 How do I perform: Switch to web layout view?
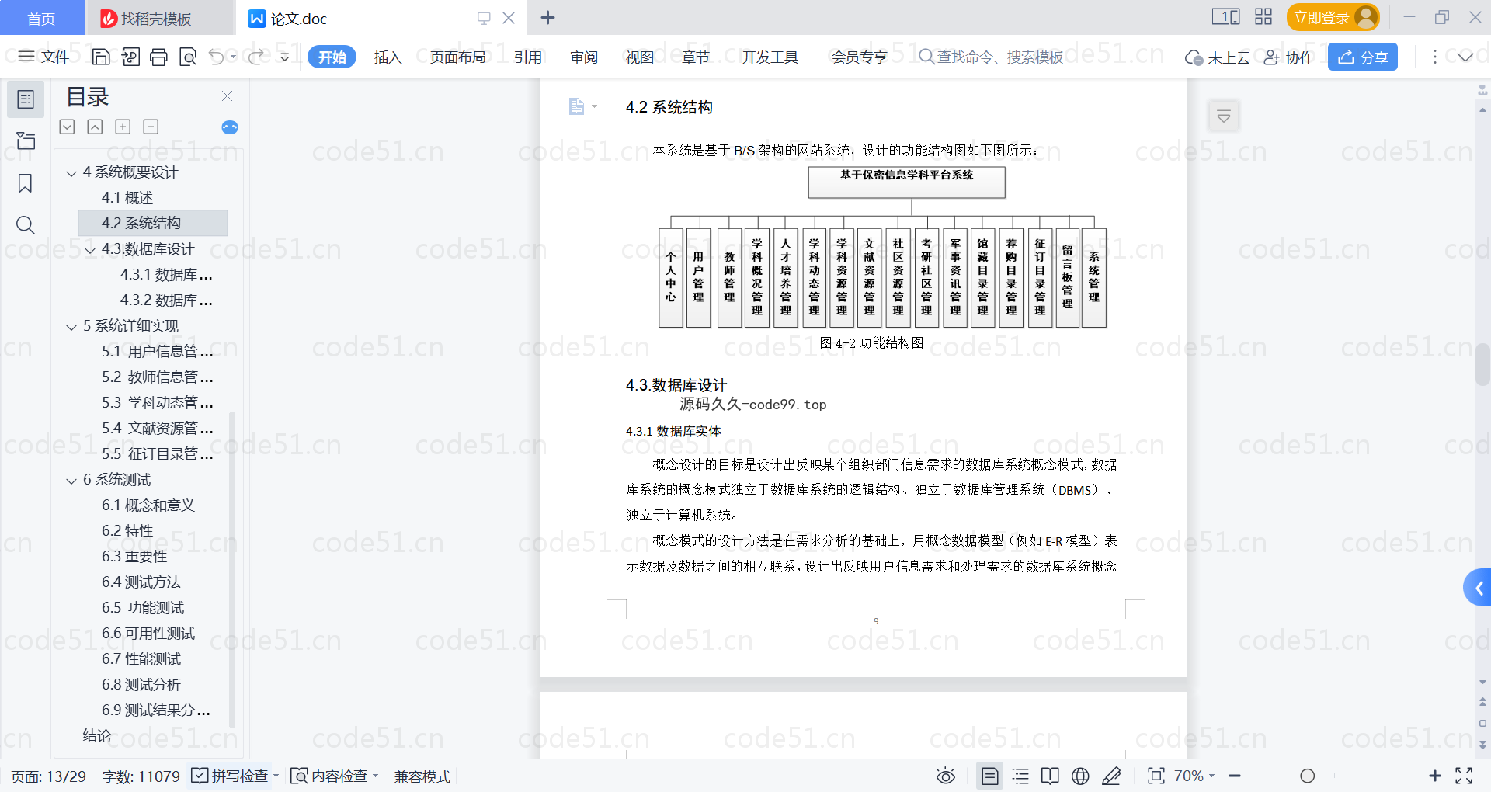pyautogui.click(x=1080, y=776)
